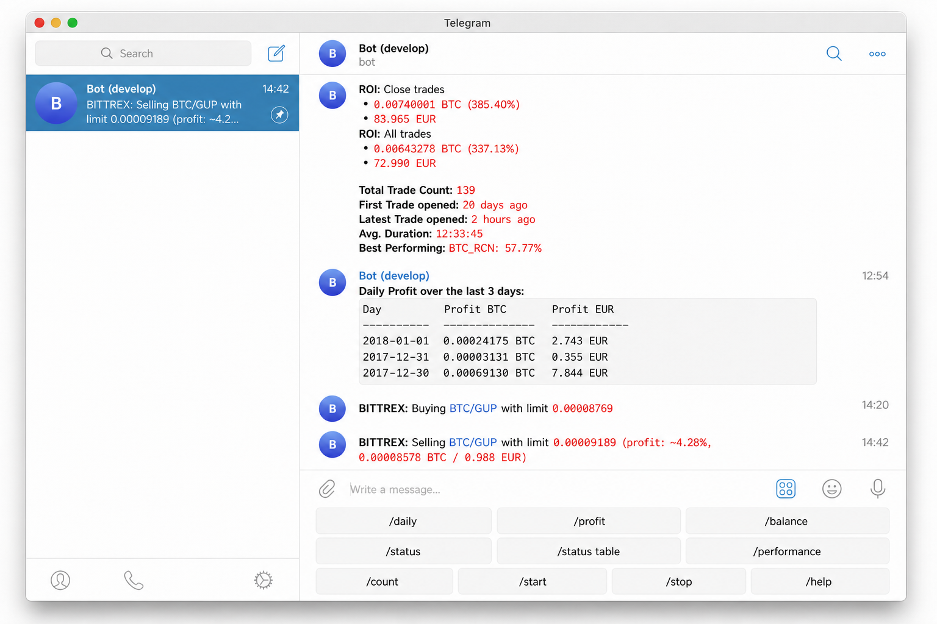The image size is (937, 624).
Task: Send the /daily bot command
Action: point(403,521)
